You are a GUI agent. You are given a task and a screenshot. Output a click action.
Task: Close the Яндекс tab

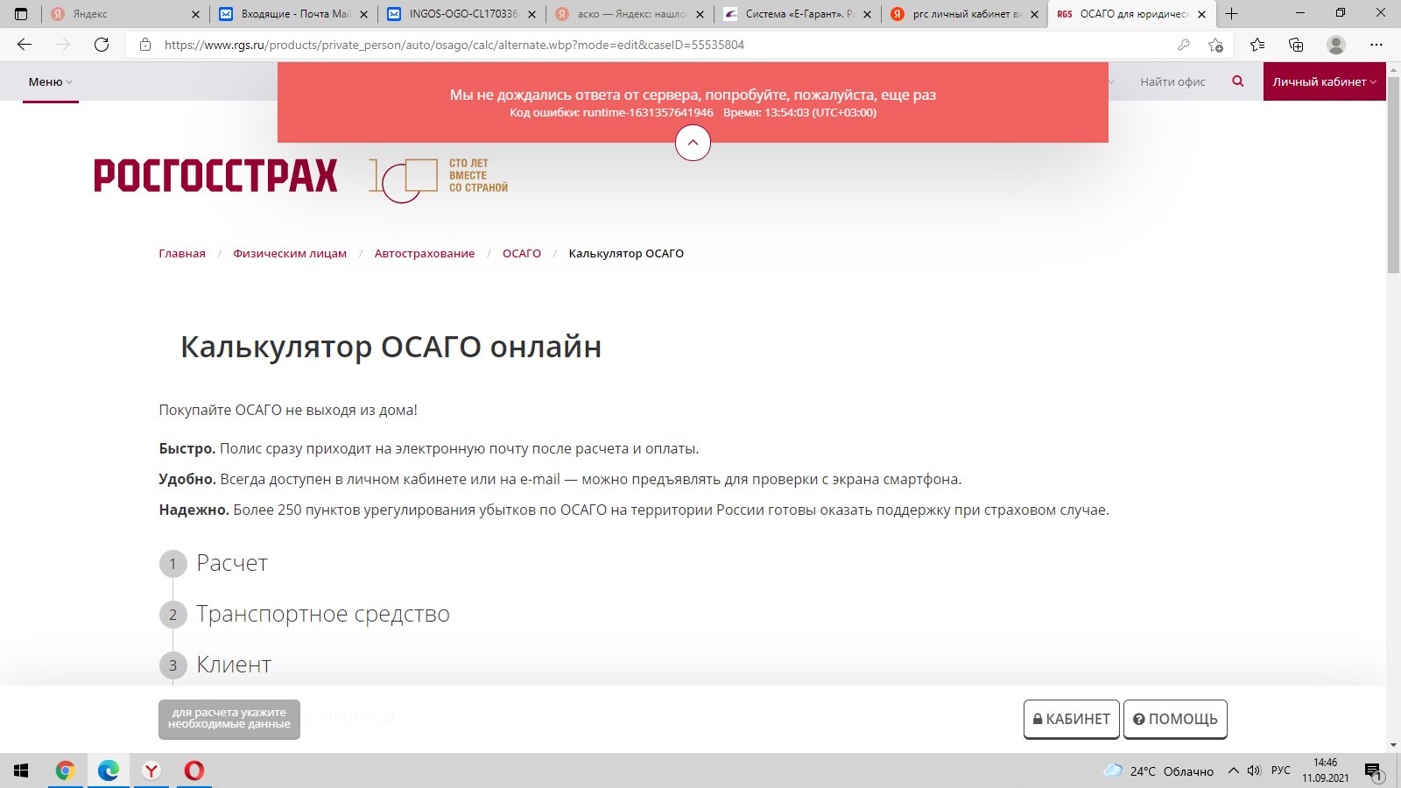pos(195,14)
